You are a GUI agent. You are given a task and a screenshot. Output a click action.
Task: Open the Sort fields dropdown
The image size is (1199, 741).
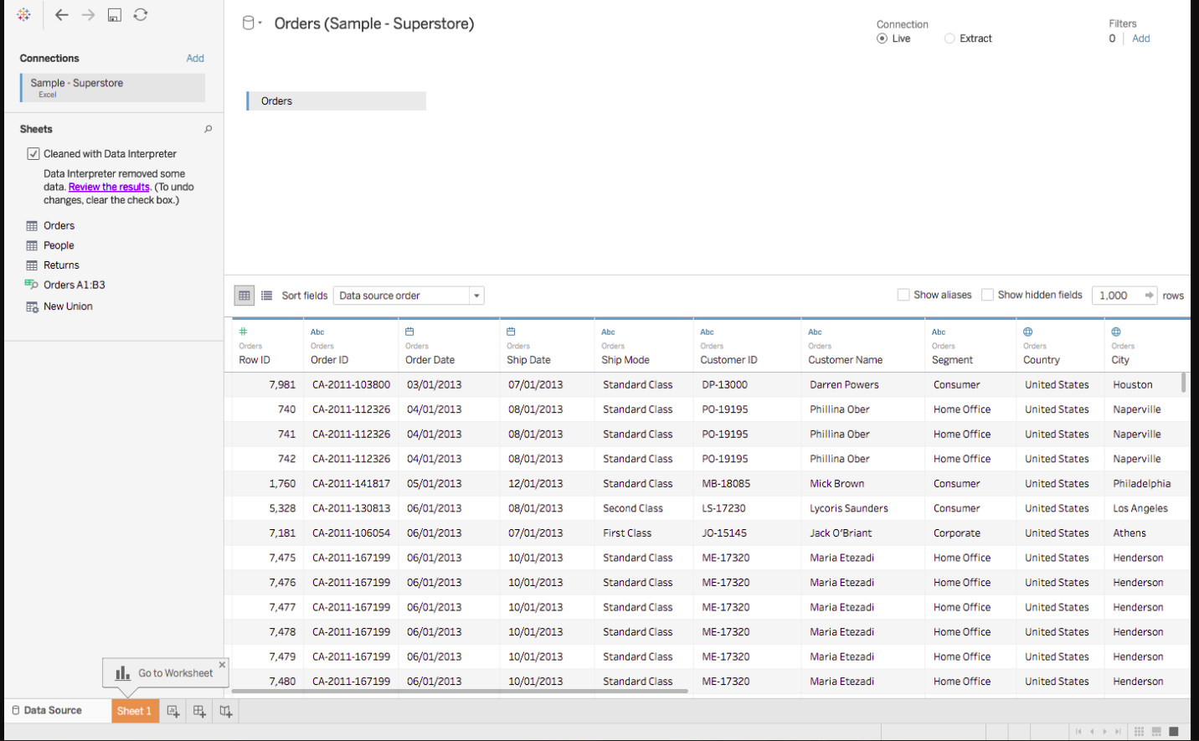pyautogui.click(x=409, y=296)
